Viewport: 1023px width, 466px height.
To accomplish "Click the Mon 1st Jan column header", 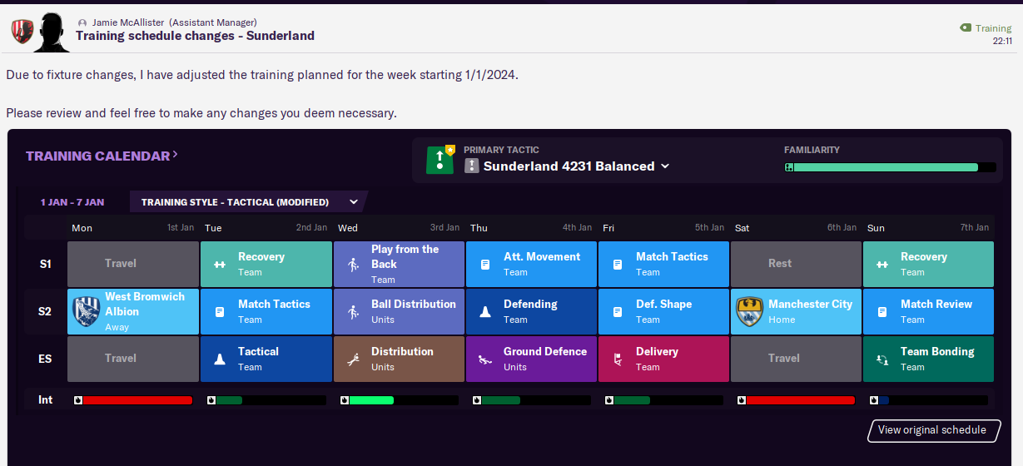I will [x=133, y=227].
